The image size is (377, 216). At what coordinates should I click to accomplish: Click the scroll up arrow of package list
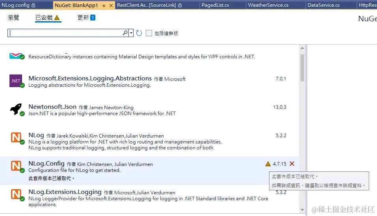[302, 48]
